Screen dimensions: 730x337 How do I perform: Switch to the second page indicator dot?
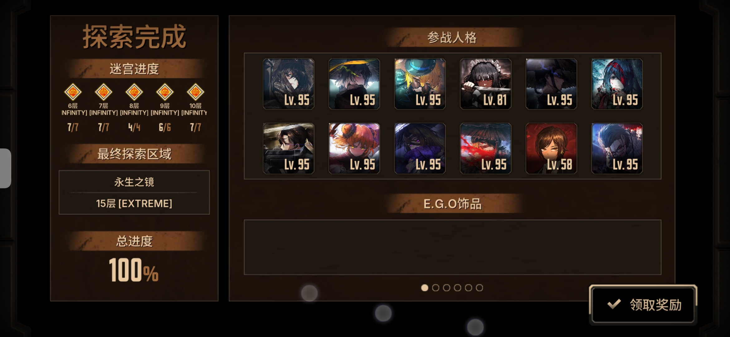point(436,288)
